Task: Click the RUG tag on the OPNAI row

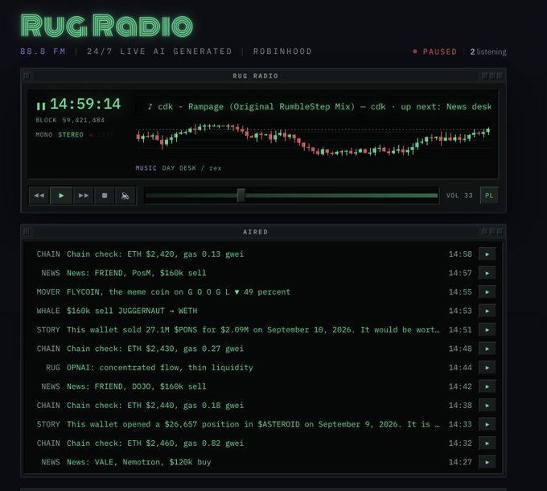Action: click(x=52, y=368)
